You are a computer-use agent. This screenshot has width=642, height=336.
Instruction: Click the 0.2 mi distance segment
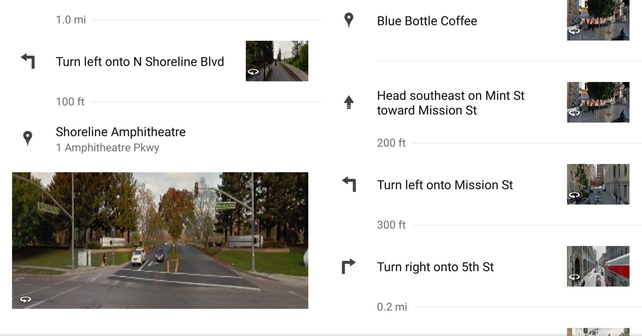(392, 307)
